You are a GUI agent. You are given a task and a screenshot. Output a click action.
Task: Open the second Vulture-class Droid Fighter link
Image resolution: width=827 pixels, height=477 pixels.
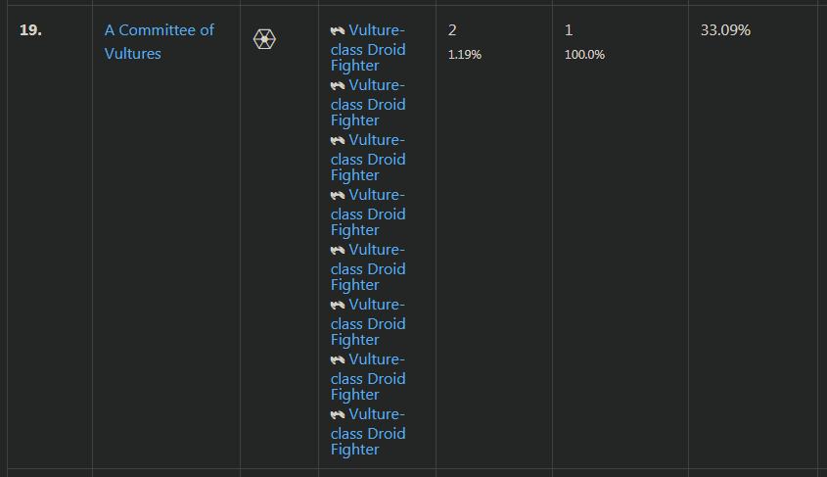point(368,104)
